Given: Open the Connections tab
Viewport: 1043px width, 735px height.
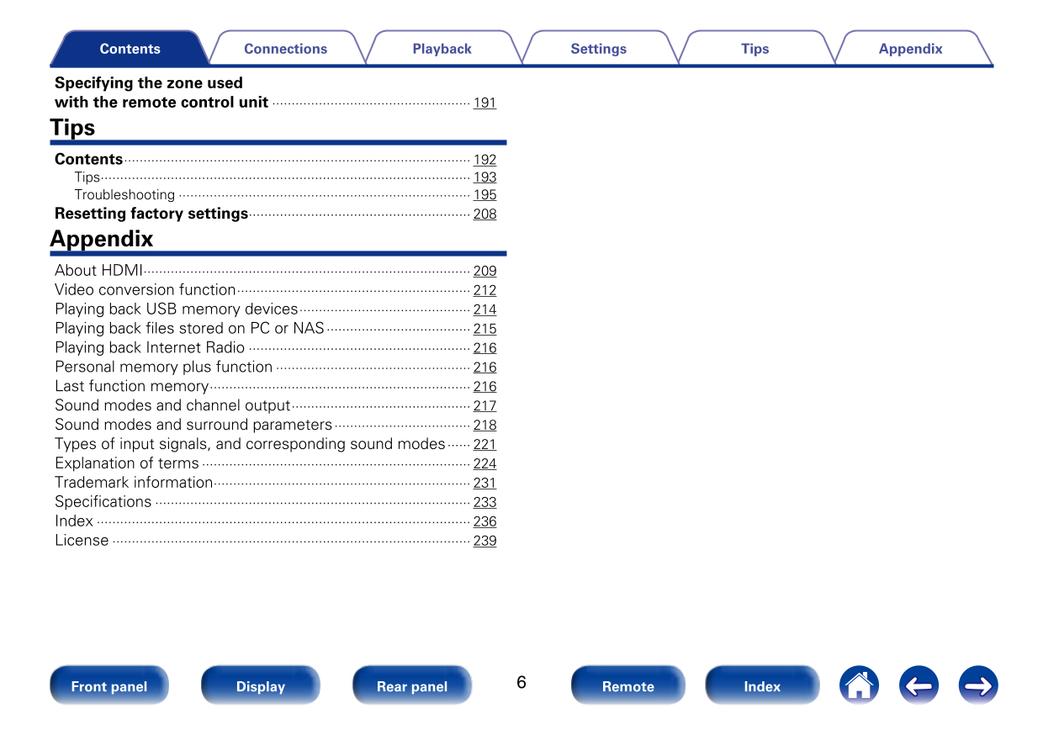Looking at the screenshot, I should coord(285,49).
